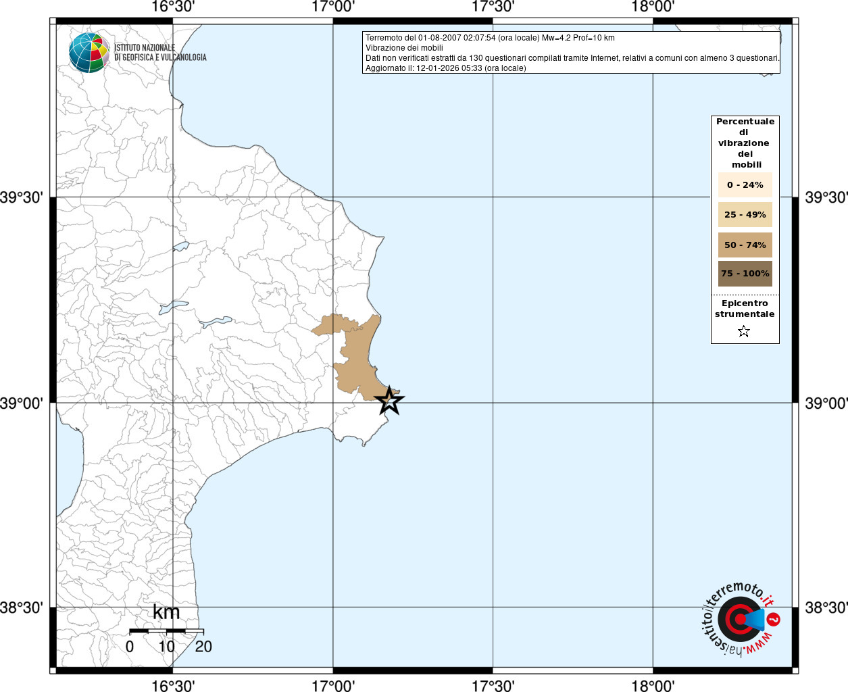Click the 'Istituto Nazionale di Geofisica e Vulcanologia' text
The width and height of the screenshot is (848, 692).
click(160, 53)
